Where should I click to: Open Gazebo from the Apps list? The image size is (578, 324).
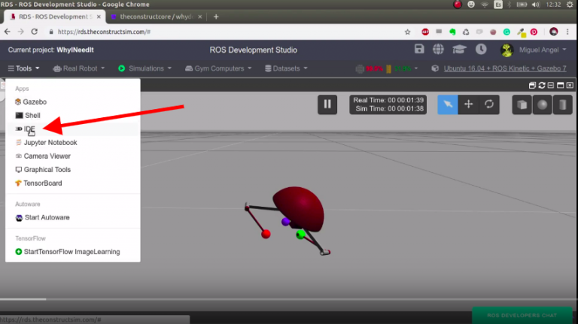31,101
